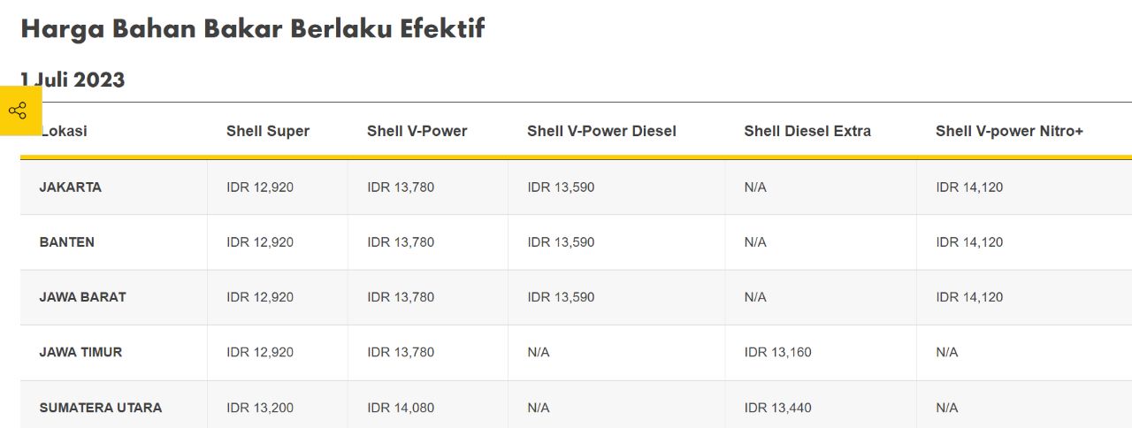Image resolution: width=1132 pixels, height=428 pixels.
Task: Select the Shell Diesel Extra column header
Action: tap(807, 131)
